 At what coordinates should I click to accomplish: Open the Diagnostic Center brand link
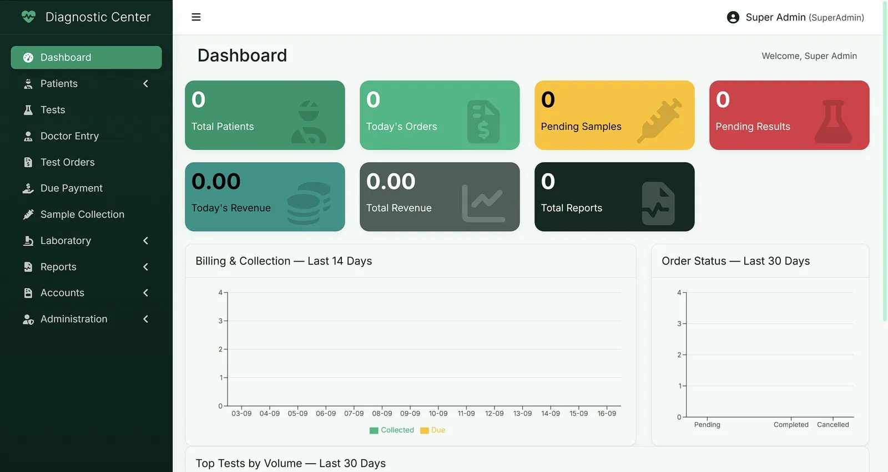click(x=86, y=17)
